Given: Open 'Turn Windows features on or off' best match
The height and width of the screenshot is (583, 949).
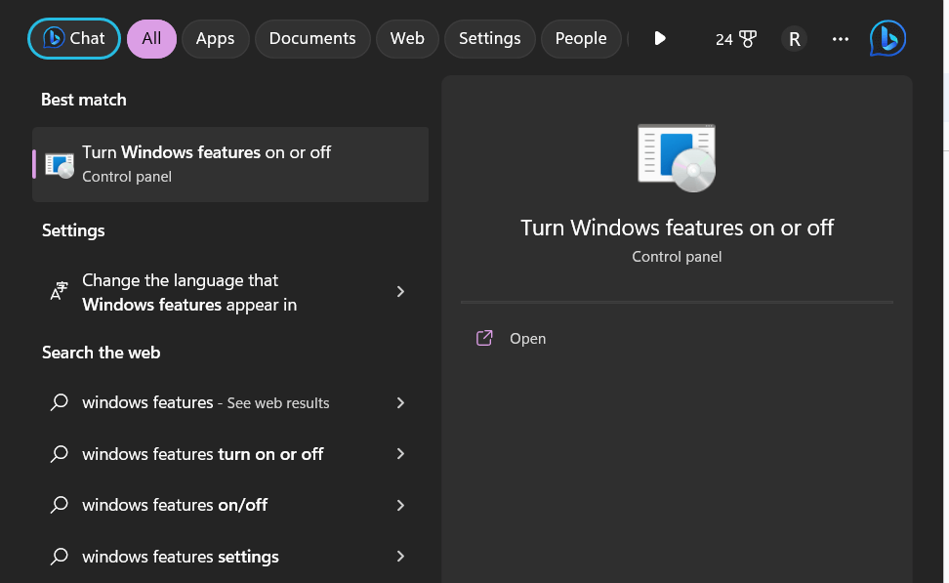Looking at the screenshot, I should click(230, 163).
